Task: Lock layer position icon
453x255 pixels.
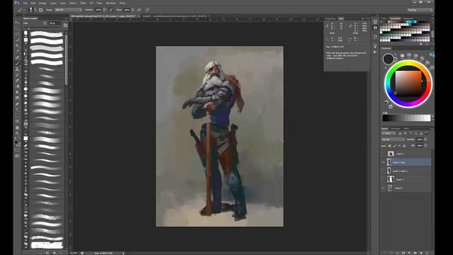Action: point(399,146)
